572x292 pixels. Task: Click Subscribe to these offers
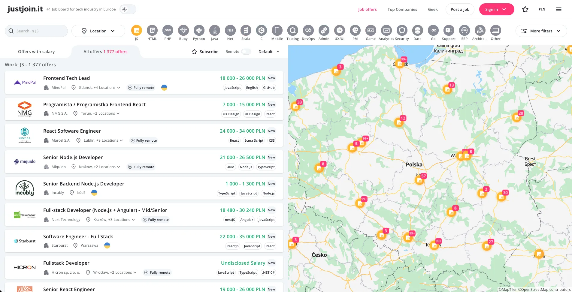[205, 52]
